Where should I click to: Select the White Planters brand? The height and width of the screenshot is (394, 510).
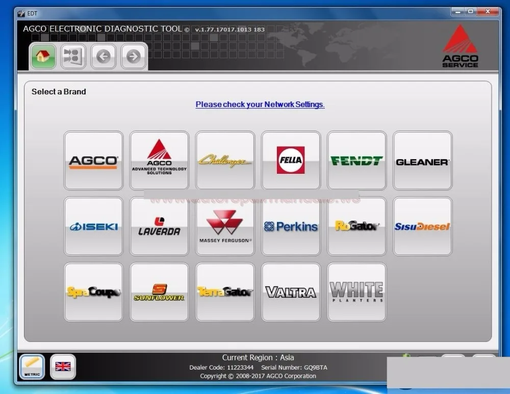[x=357, y=292]
